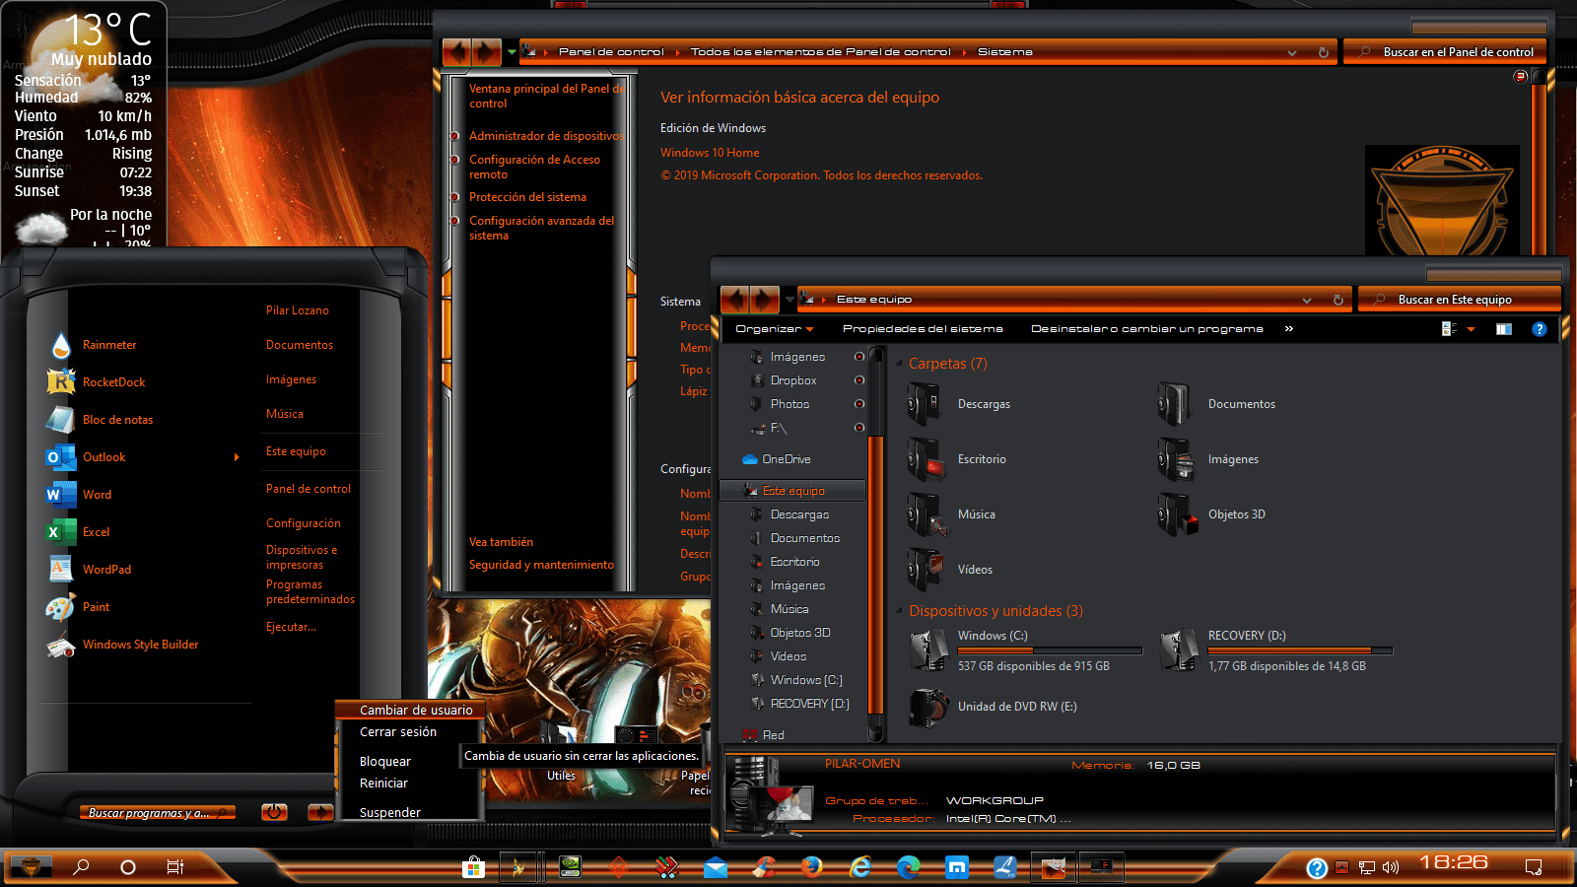
Task: Collapse the Carpetas (7) section
Action: [900, 363]
